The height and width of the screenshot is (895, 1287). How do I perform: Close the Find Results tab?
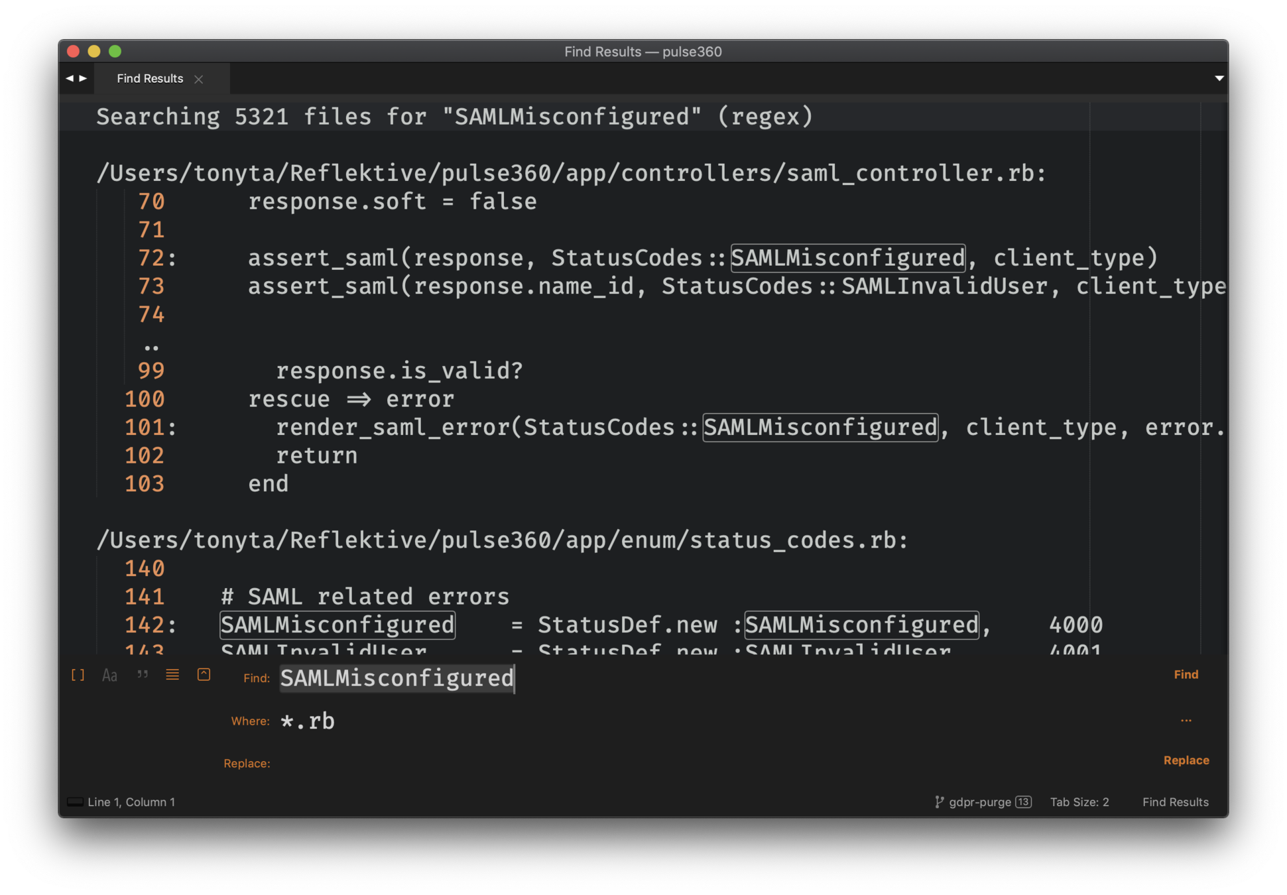click(x=199, y=79)
